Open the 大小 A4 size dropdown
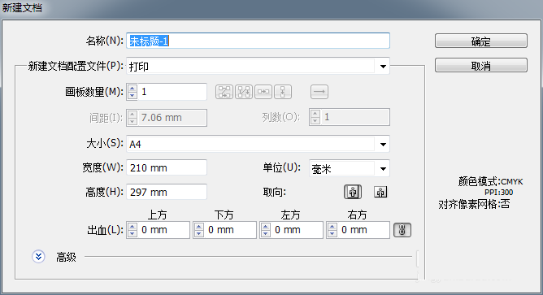This screenshot has width=543, height=295. coord(383,144)
